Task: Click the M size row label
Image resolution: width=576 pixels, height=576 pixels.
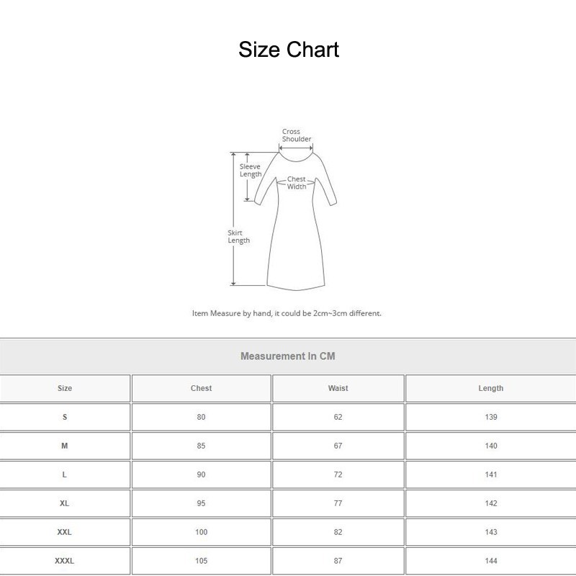Action: click(65, 446)
